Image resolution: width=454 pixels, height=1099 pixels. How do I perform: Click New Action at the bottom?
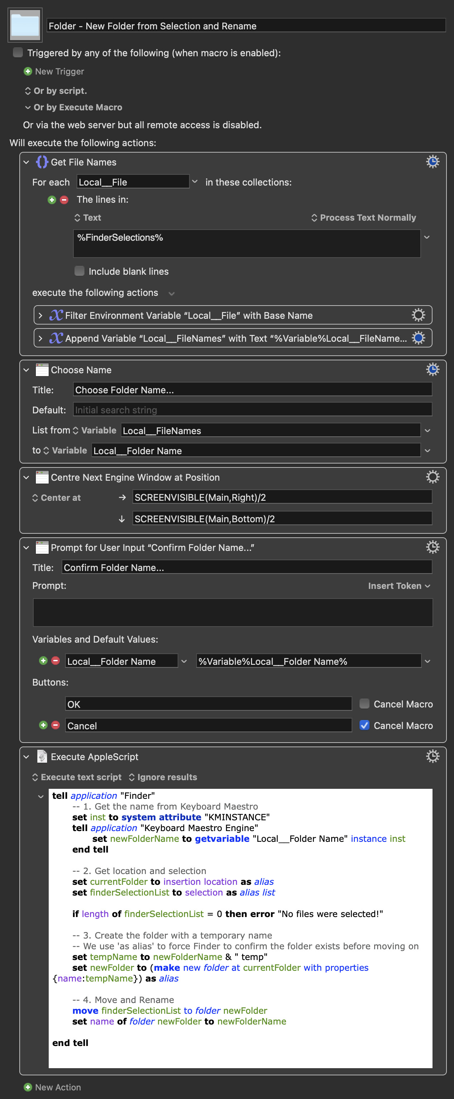tap(53, 1087)
